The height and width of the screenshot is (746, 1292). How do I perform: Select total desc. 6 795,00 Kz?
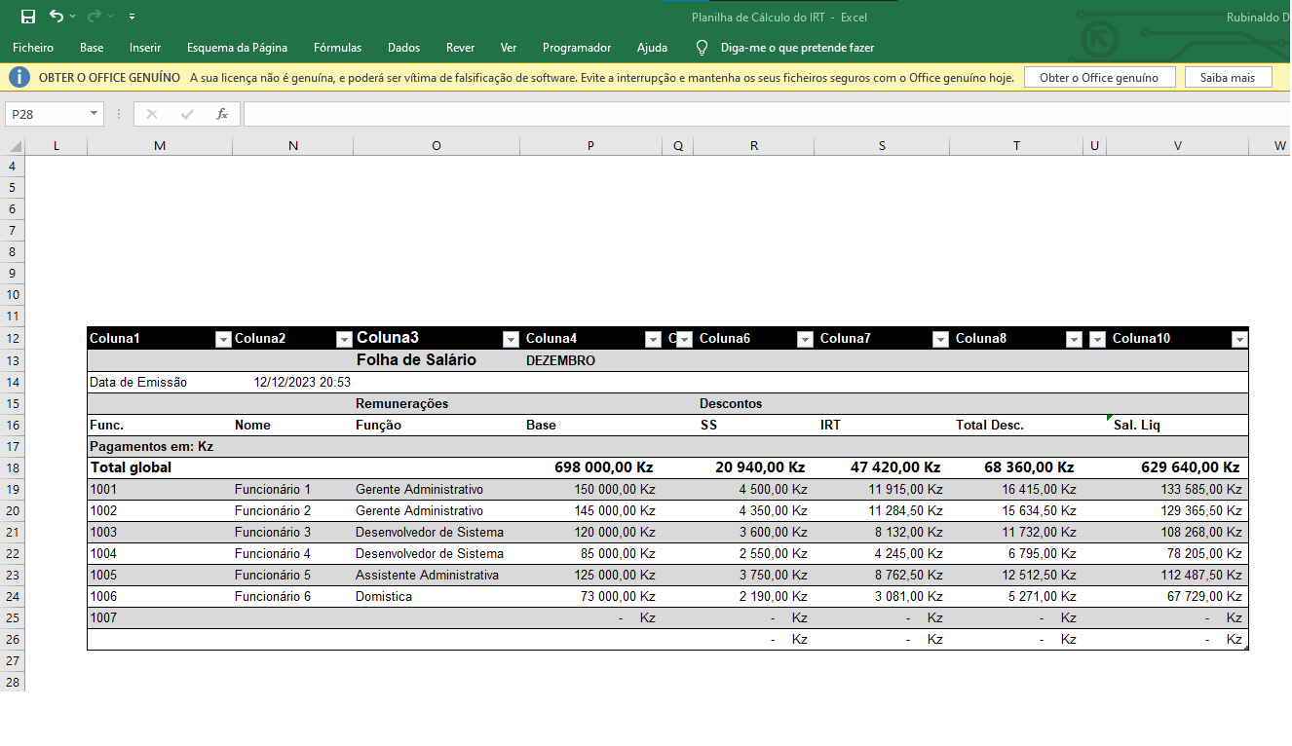click(x=1016, y=553)
